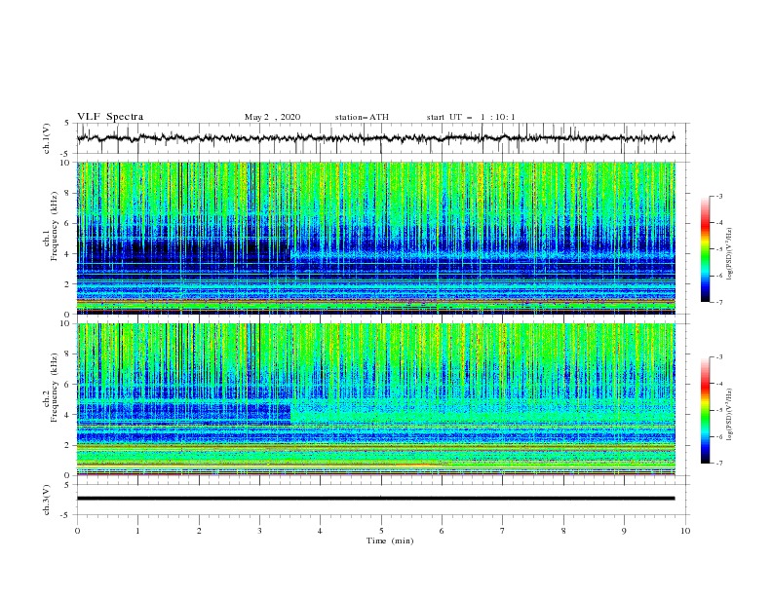Click the 'start UT = 1 : 10: 1' text

coord(471,117)
